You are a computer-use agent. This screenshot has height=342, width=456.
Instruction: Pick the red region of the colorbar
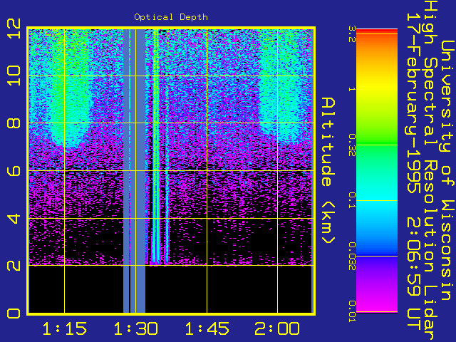pyautogui.click(x=377, y=31)
